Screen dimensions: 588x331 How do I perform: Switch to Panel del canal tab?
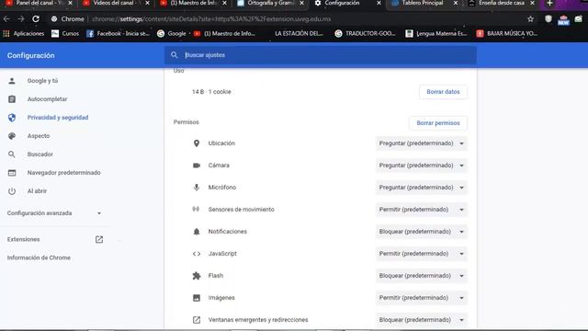(x=39, y=3)
